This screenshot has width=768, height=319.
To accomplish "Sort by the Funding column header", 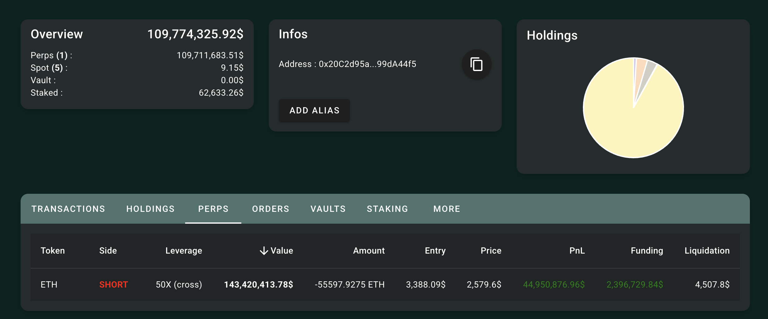I will tap(647, 251).
